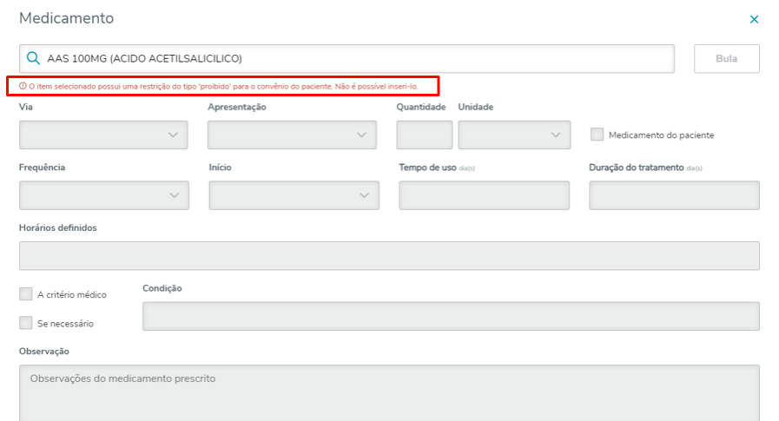
Task: Click the magnifier search icon
Action: 33,58
